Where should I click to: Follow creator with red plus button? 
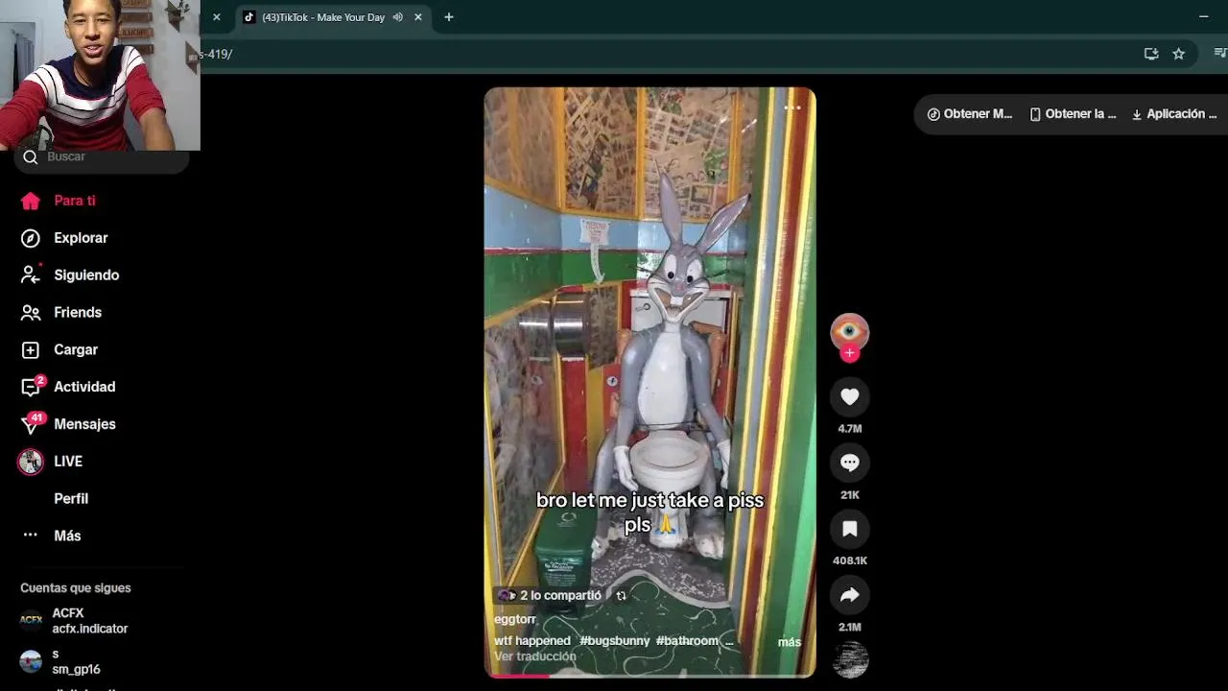point(849,353)
